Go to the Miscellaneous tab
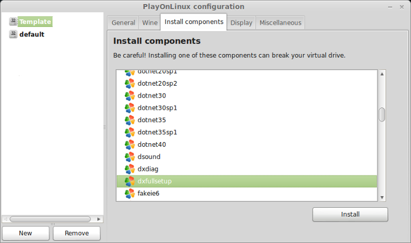Screen dimensions: 411x243 (x=280, y=23)
